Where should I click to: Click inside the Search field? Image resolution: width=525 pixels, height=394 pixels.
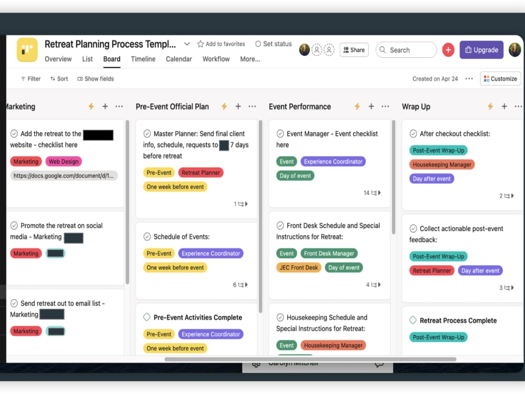coord(406,49)
